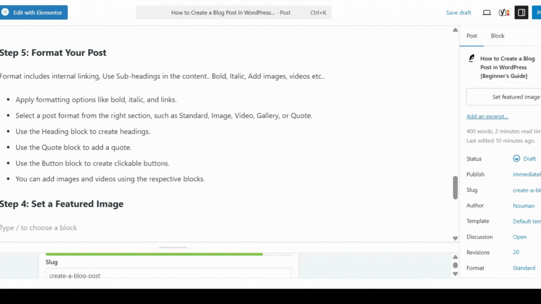Click bullet 'Use the Button block'
This screenshot has height=304, width=541.
93,163
